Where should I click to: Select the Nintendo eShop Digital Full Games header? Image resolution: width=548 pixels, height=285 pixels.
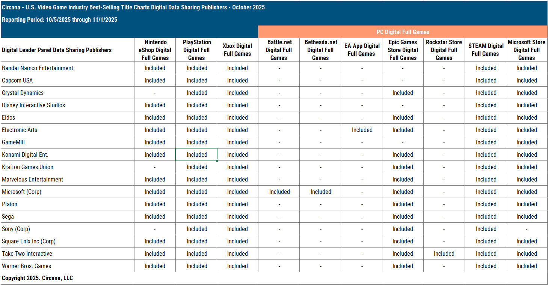[x=155, y=50]
